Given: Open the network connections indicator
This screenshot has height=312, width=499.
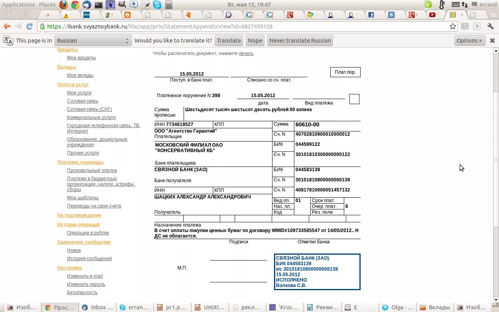Looking at the screenshot, I should point(465,5).
